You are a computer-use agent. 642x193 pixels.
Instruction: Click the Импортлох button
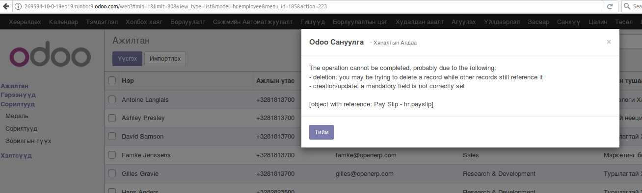(165, 59)
